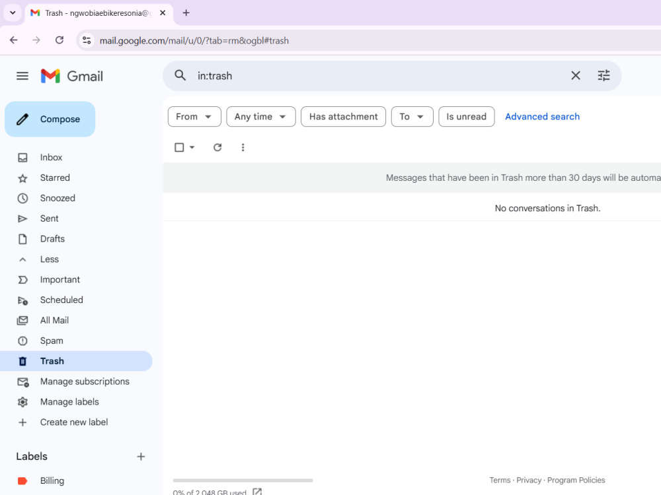Reload the page with browser refresh
661x495 pixels.
[x=59, y=40]
